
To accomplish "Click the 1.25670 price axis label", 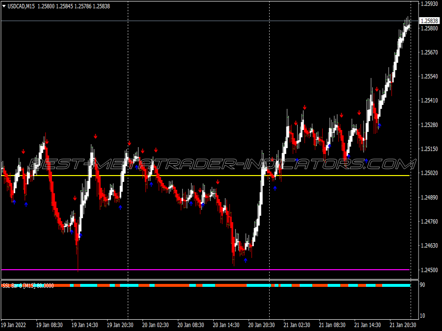I will pyautogui.click(x=429, y=52).
